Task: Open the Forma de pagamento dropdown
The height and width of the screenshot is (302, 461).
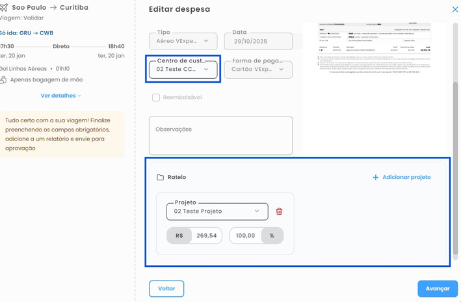Action: point(258,69)
